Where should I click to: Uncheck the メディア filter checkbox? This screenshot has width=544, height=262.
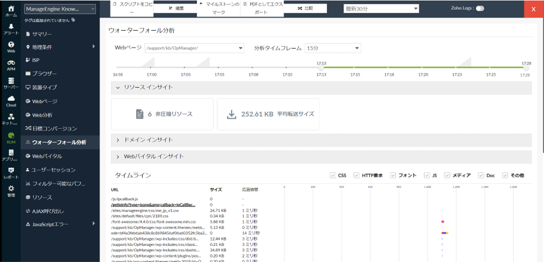click(x=447, y=176)
